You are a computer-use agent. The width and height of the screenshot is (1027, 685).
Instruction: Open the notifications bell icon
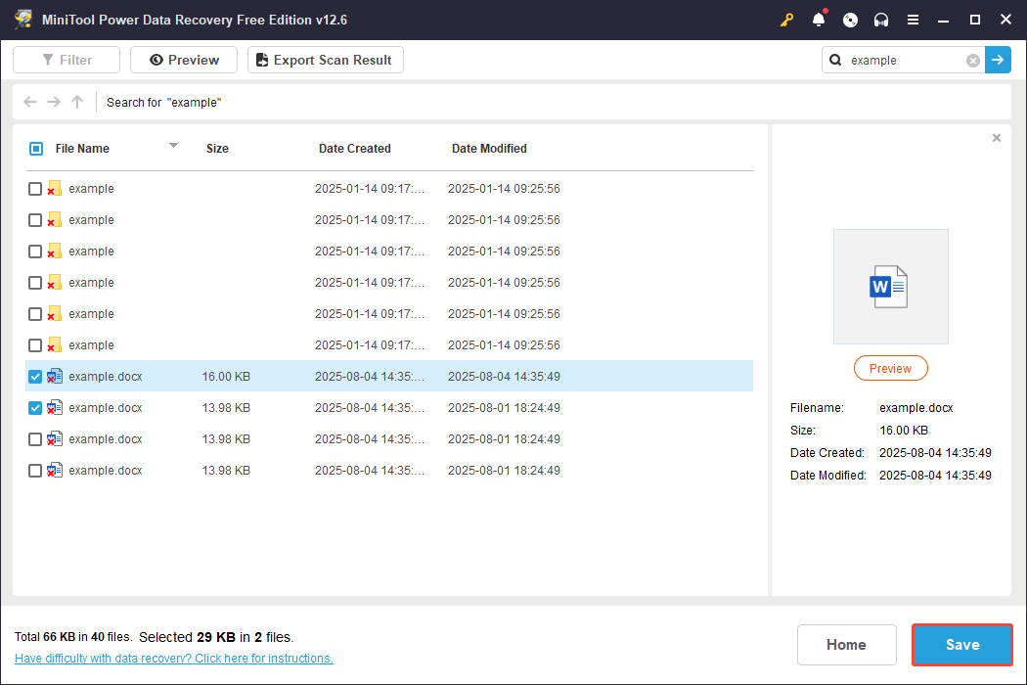[819, 20]
